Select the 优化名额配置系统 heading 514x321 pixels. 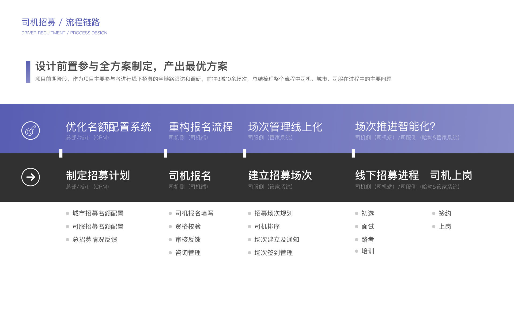pos(108,127)
